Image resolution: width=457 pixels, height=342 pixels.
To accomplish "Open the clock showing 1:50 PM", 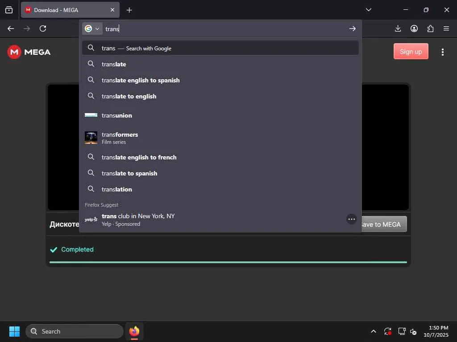I will pos(436,331).
